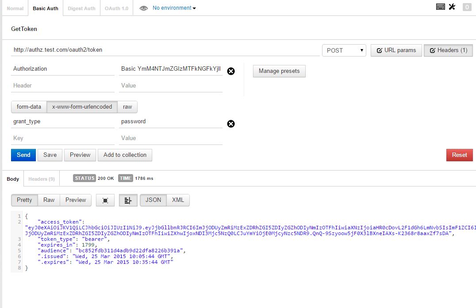Toggle the Headers (1) panel

tap(448, 50)
